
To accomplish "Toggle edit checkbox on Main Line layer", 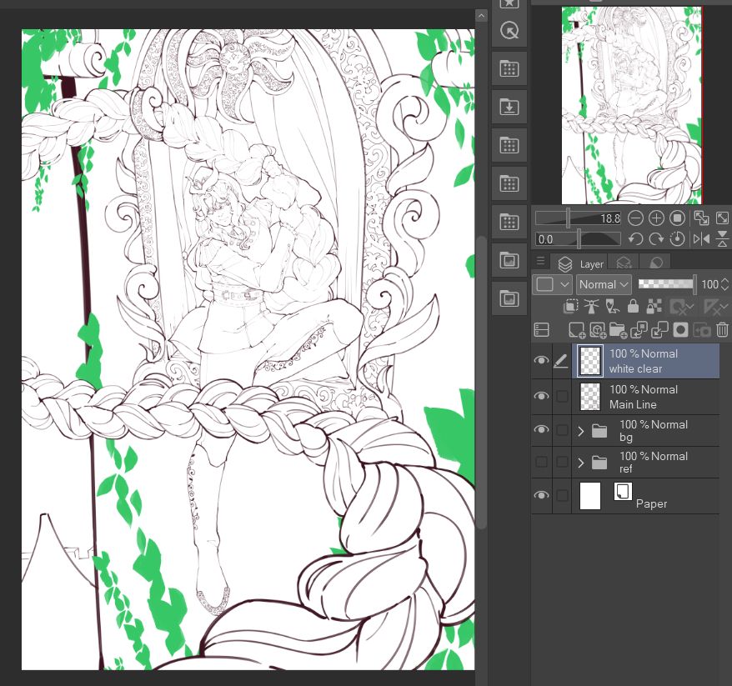I will (x=562, y=396).
